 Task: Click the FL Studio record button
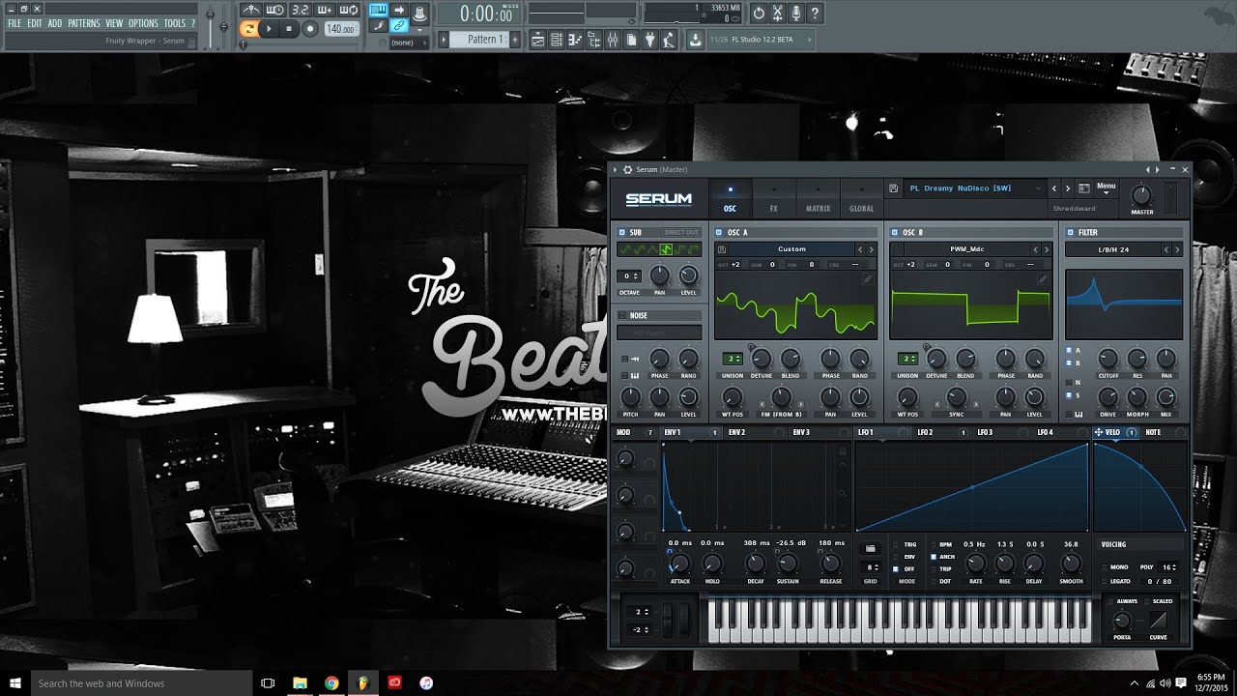[309, 29]
